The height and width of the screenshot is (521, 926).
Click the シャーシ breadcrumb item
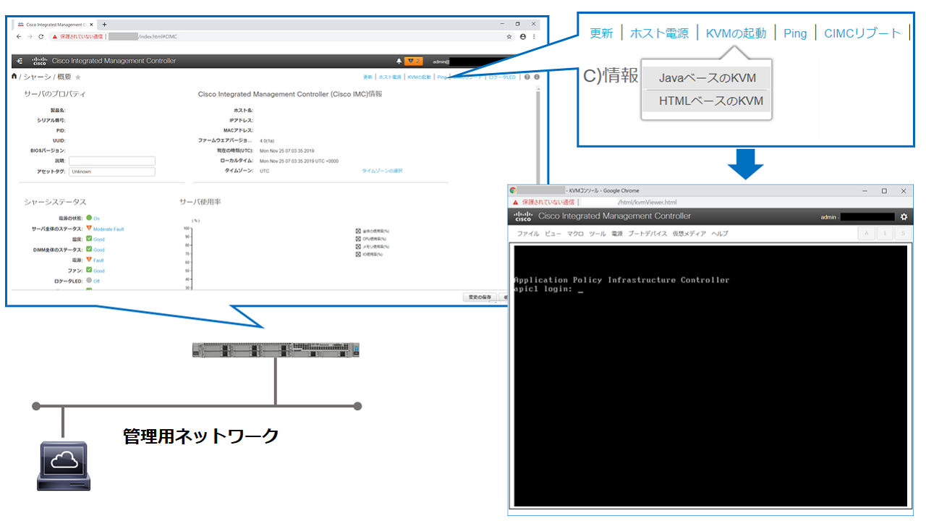(37, 77)
